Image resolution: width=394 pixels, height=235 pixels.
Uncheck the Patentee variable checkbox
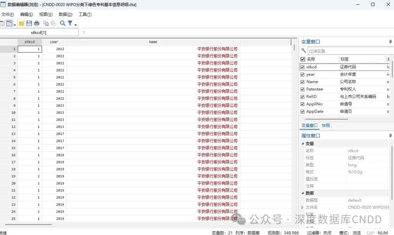pyautogui.click(x=302, y=89)
